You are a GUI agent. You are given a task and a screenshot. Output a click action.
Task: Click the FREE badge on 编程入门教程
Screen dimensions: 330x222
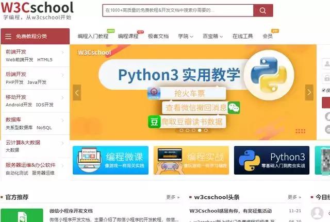pos(111,31)
